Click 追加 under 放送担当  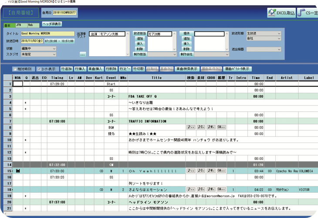pos(140,38)
